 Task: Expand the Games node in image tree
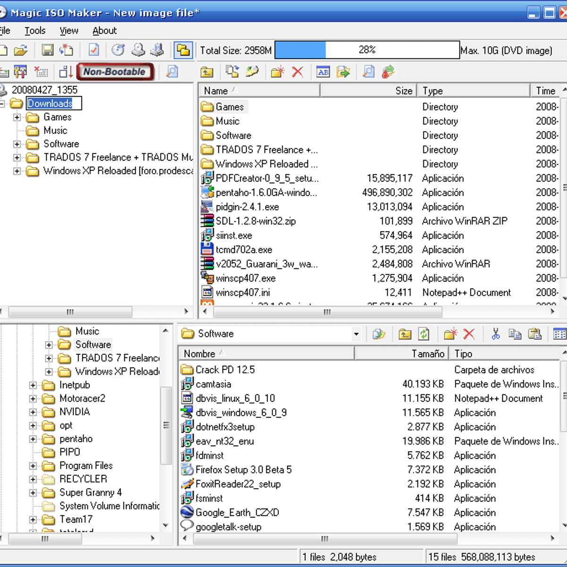(x=17, y=117)
